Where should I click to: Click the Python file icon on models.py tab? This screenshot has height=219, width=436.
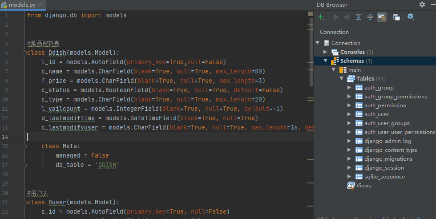pos(4,5)
